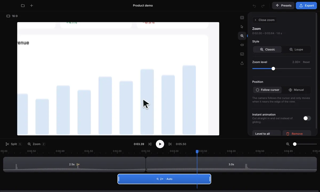Open the Presets panel

pyautogui.click(x=283, y=6)
